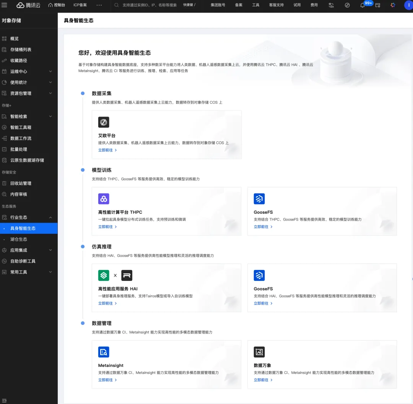Open the 工具 top menu
Viewport: 413px width, 404px height.
pos(256,5)
